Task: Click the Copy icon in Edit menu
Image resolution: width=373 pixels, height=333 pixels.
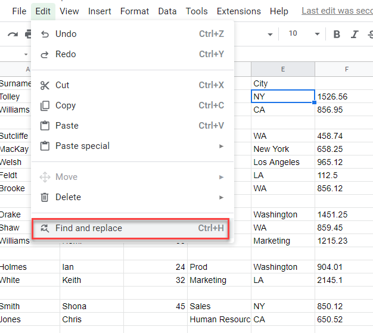Action: (45, 105)
